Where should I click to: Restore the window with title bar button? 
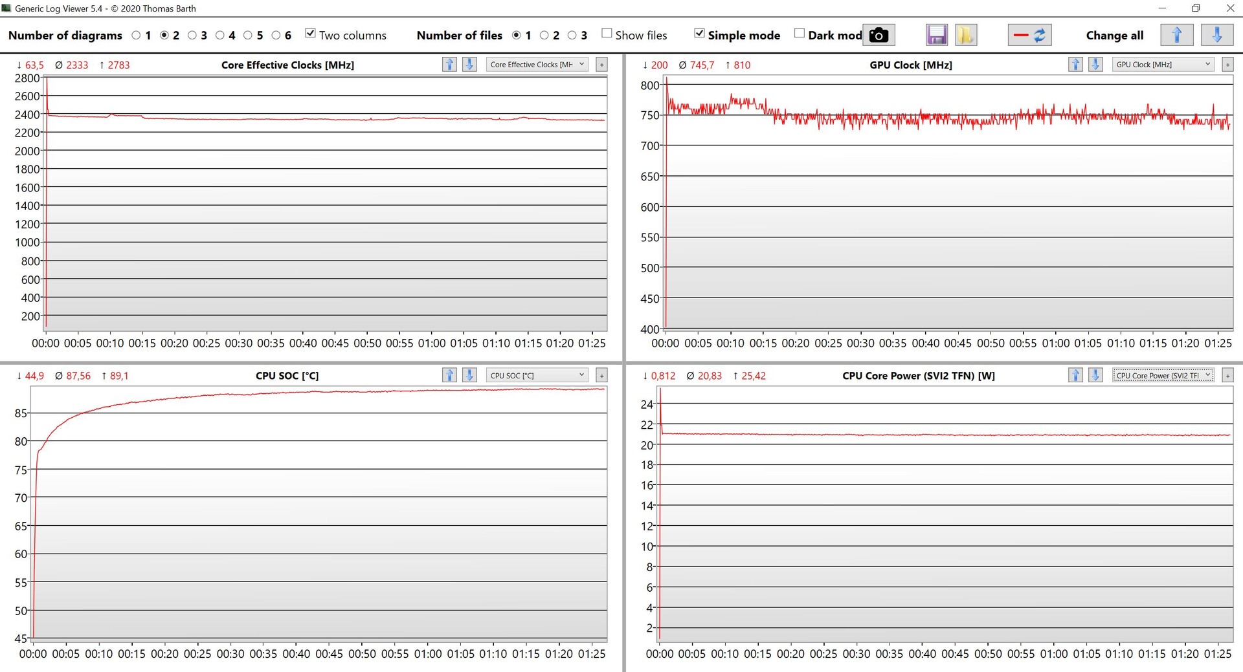(1196, 8)
